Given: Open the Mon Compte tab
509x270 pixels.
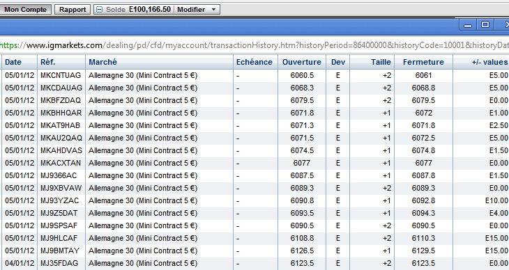Looking at the screenshot, I should 25,10.
